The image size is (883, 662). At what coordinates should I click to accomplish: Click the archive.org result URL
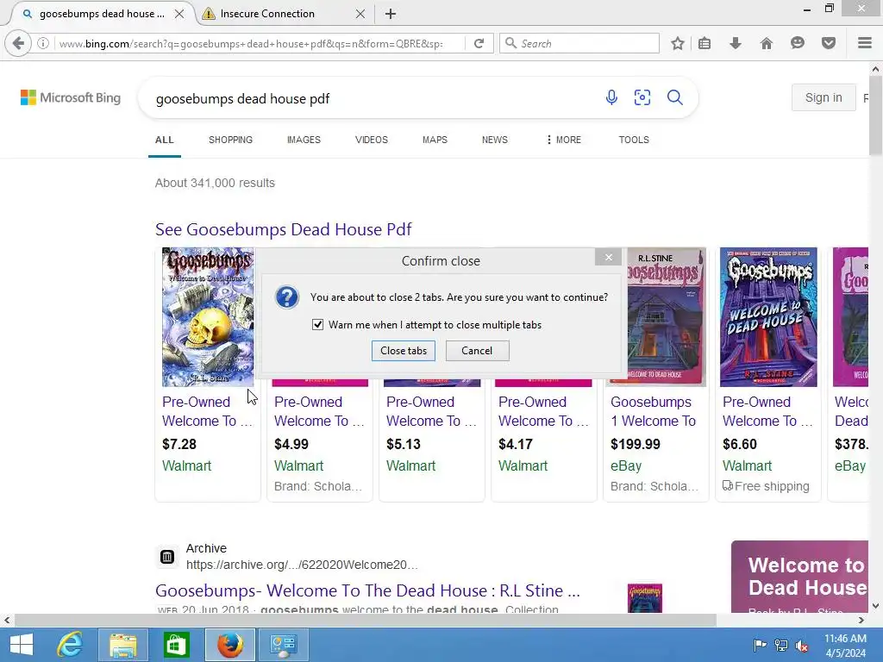pyautogui.click(x=302, y=565)
